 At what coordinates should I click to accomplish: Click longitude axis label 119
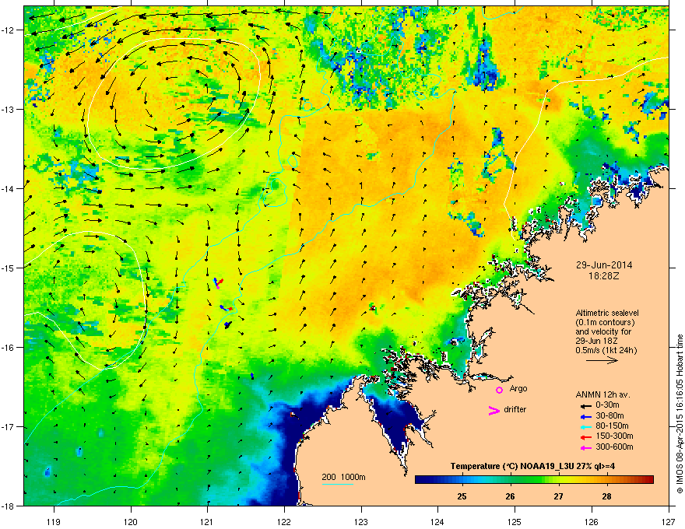(x=54, y=521)
